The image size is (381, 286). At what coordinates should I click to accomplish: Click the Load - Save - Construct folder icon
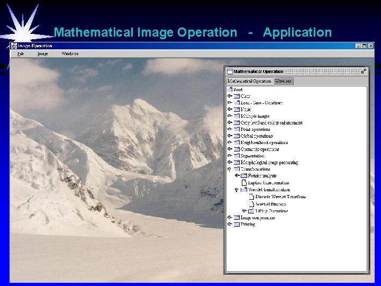tap(237, 103)
